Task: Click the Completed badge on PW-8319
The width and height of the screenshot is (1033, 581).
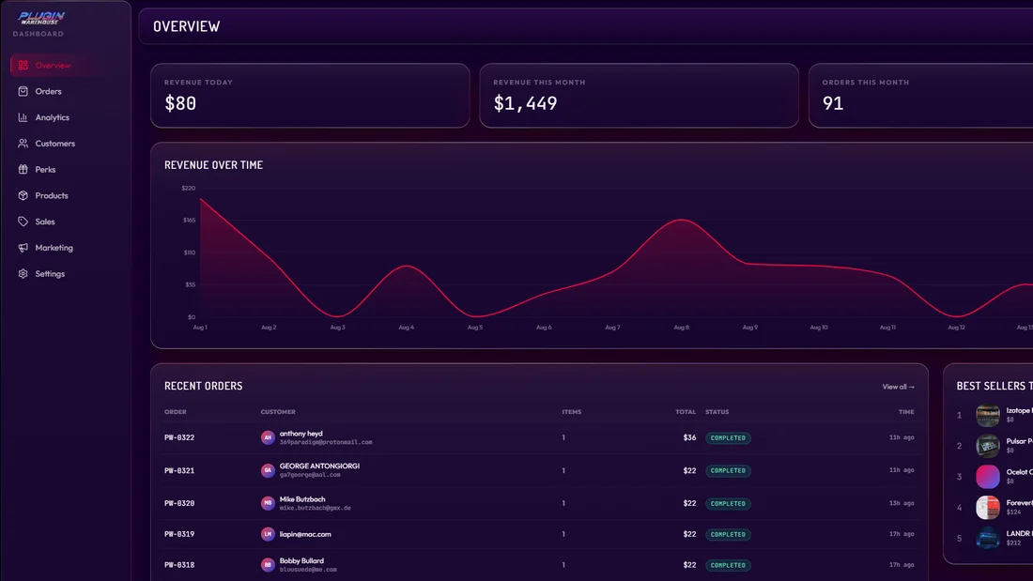Action: 728,534
